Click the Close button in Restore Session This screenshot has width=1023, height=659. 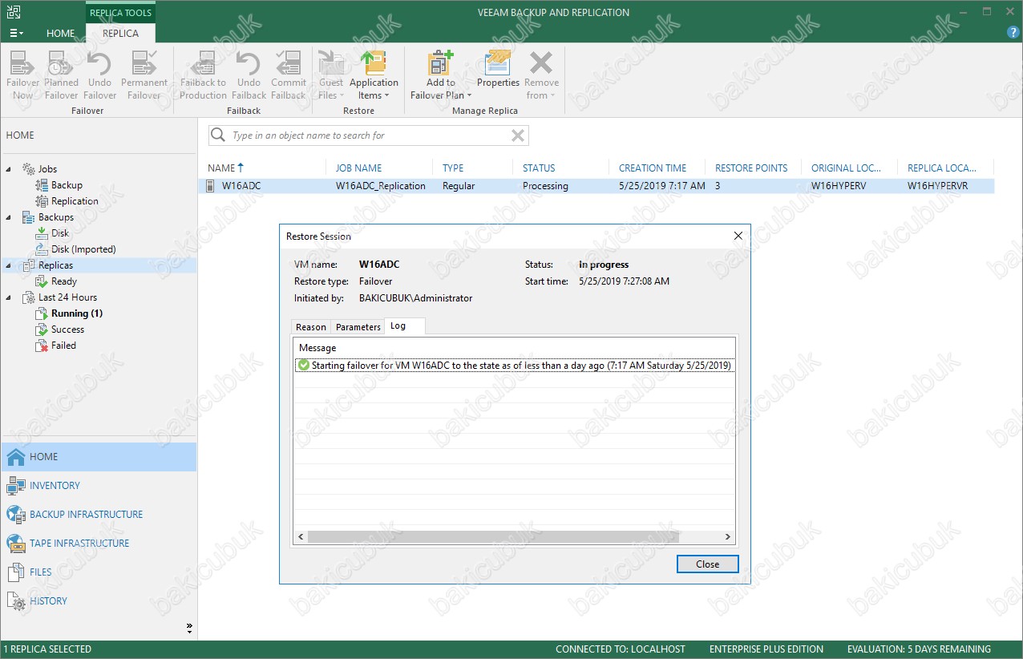click(x=707, y=564)
